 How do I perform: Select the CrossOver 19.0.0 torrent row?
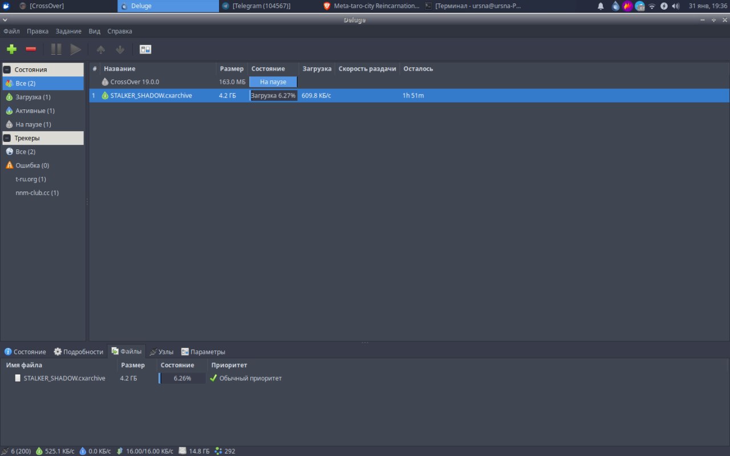409,82
